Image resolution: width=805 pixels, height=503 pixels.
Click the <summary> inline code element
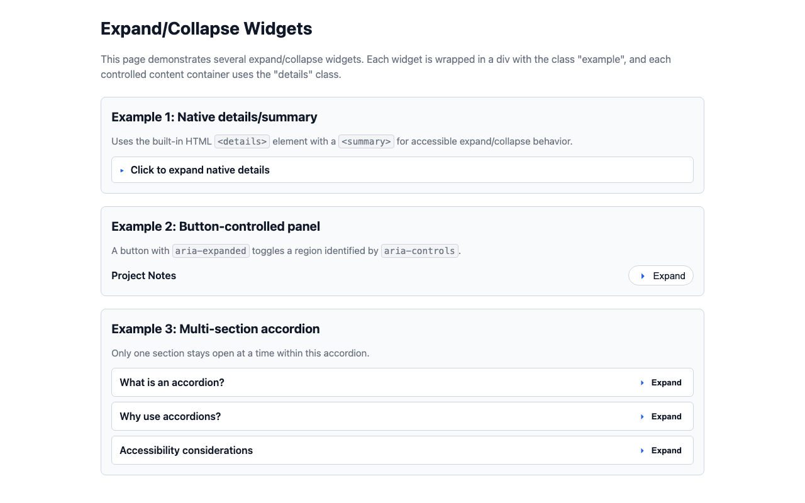(366, 141)
